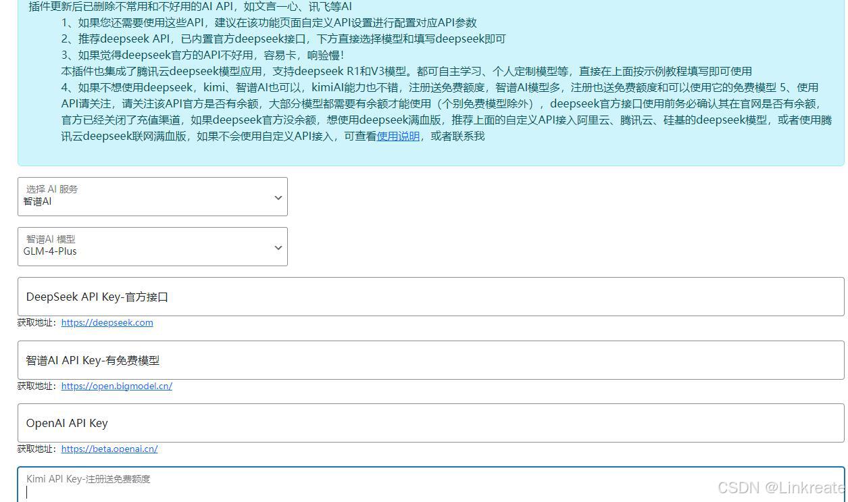Open the https://beta.openai.cn/ link
The width and height of the screenshot is (848, 502).
tap(109, 449)
